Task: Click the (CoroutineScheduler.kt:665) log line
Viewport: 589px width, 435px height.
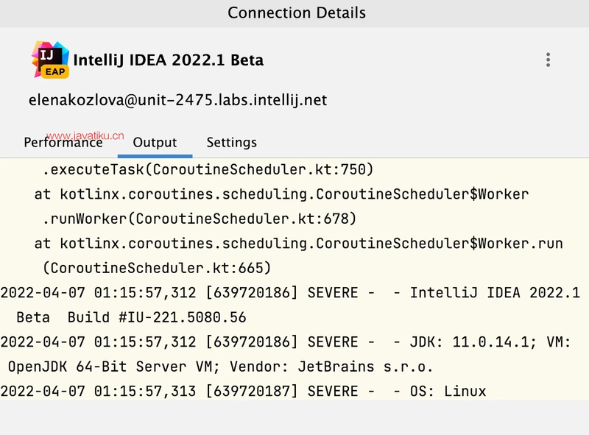Action: (157, 268)
